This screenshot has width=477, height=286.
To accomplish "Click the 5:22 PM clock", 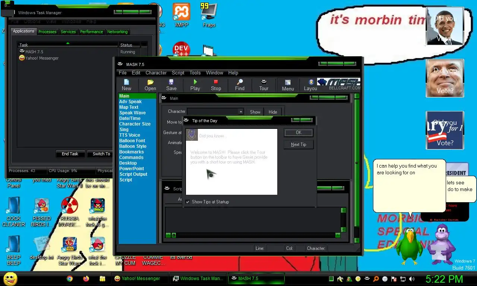I will tap(444, 279).
